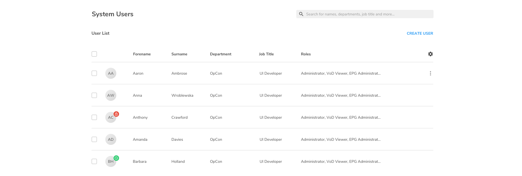Viewport: 522px width, 176px height.
Task: Click the magnifier search icon
Action: click(301, 14)
